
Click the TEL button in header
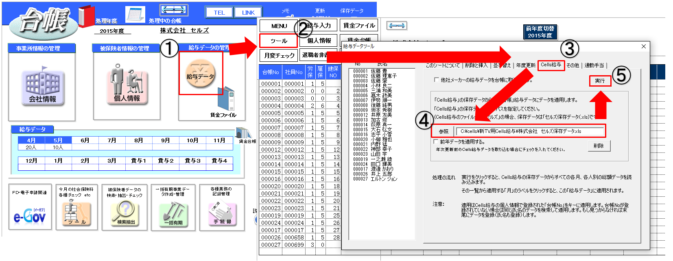click(219, 13)
